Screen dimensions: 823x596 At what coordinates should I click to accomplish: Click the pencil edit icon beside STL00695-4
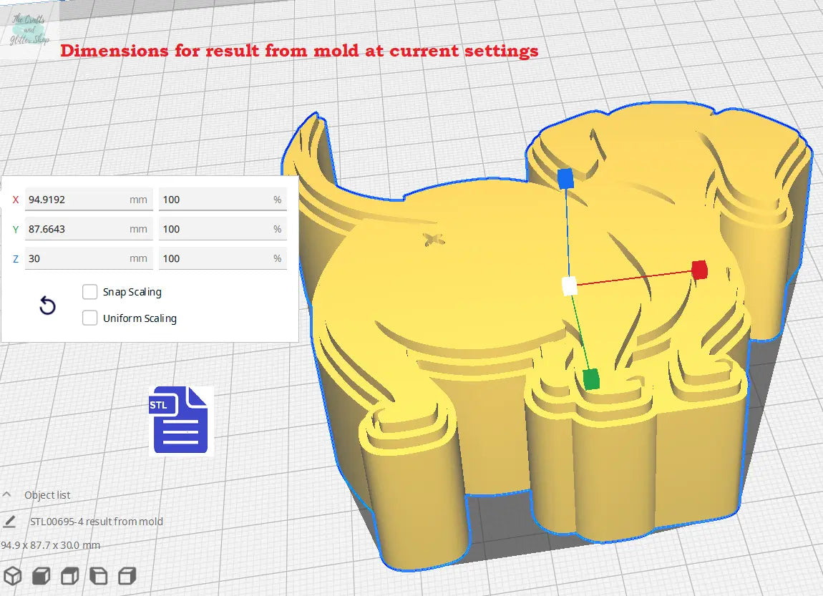[x=10, y=522]
